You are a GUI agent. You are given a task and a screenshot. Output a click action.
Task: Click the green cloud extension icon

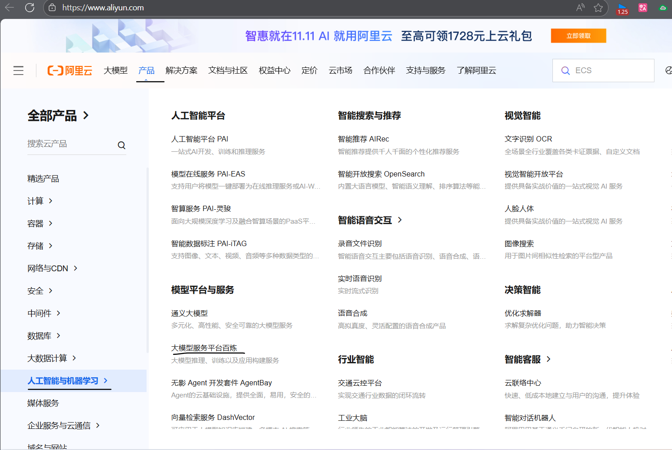(x=661, y=8)
